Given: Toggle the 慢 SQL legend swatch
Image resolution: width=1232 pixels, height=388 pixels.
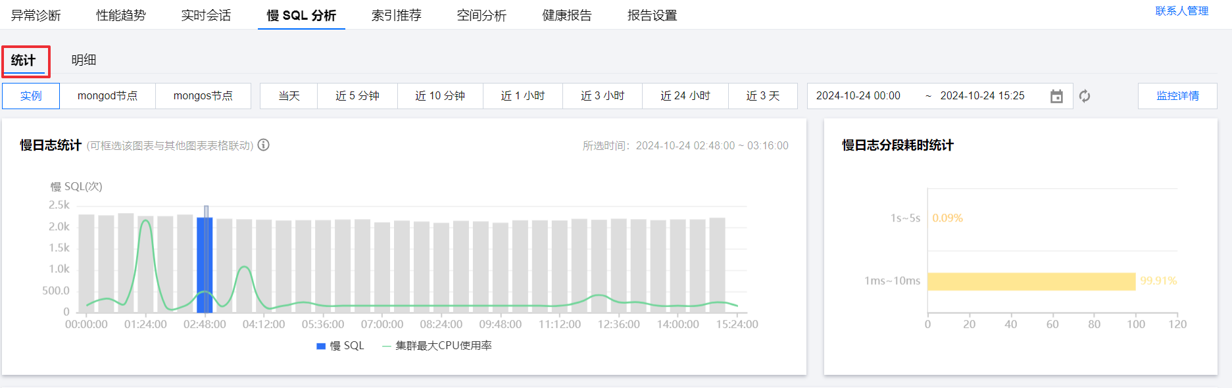Looking at the screenshot, I should pos(321,346).
